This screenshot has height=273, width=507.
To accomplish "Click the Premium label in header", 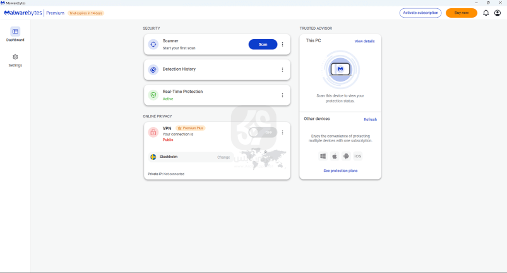I will pyautogui.click(x=55, y=13).
